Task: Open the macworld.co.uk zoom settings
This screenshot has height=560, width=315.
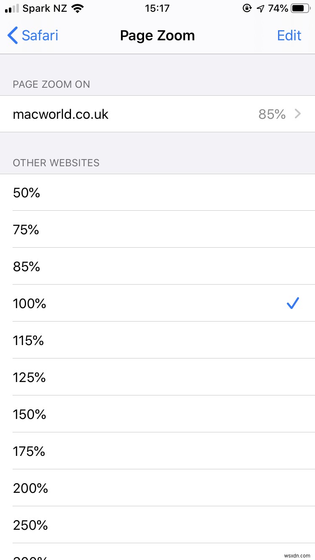Action: (157, 114)
